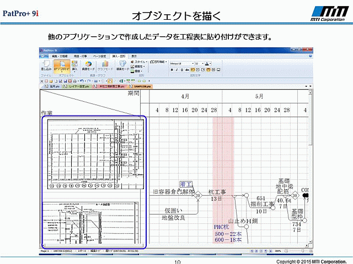353x264 pixels.
Task: Toggle underline on shape text
Action: click(182, 70)
